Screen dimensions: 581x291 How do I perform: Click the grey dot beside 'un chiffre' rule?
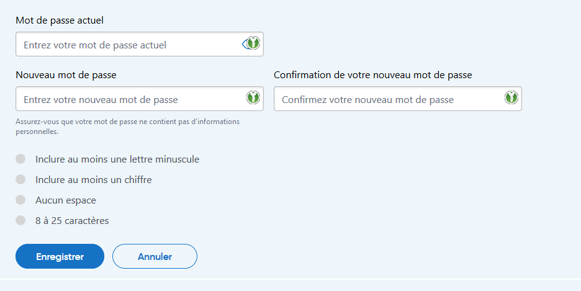coord(20,179)
